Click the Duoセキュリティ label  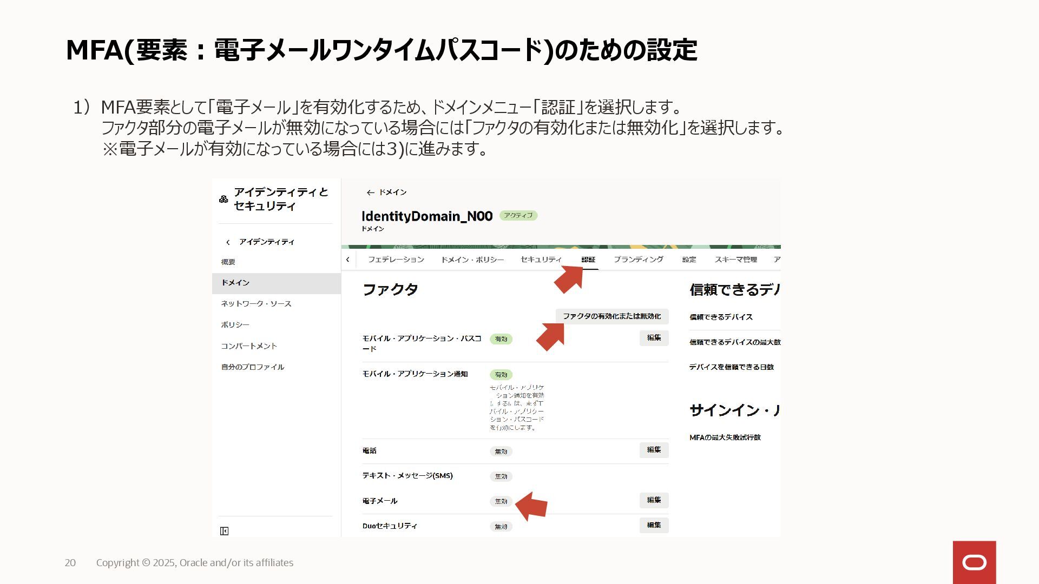pos(390,526)
